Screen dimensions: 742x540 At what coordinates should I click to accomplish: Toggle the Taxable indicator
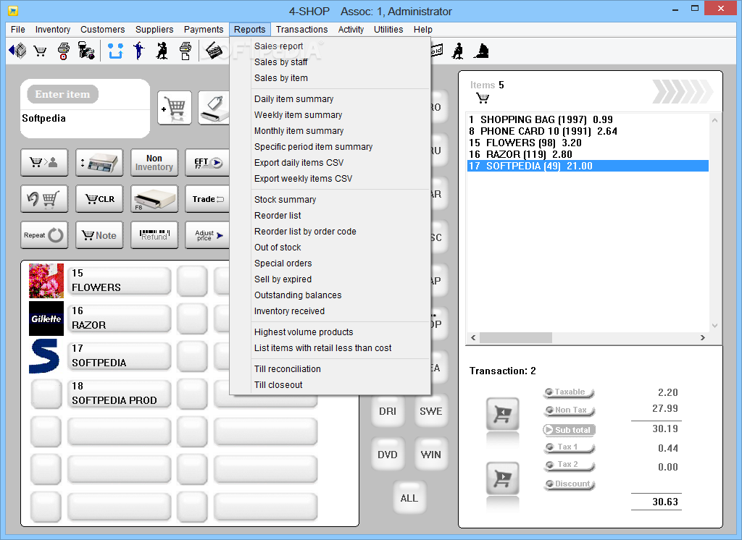(569, 392)
